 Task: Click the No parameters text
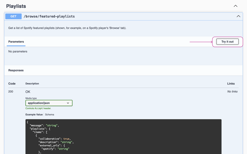click(x=18, y=52)
